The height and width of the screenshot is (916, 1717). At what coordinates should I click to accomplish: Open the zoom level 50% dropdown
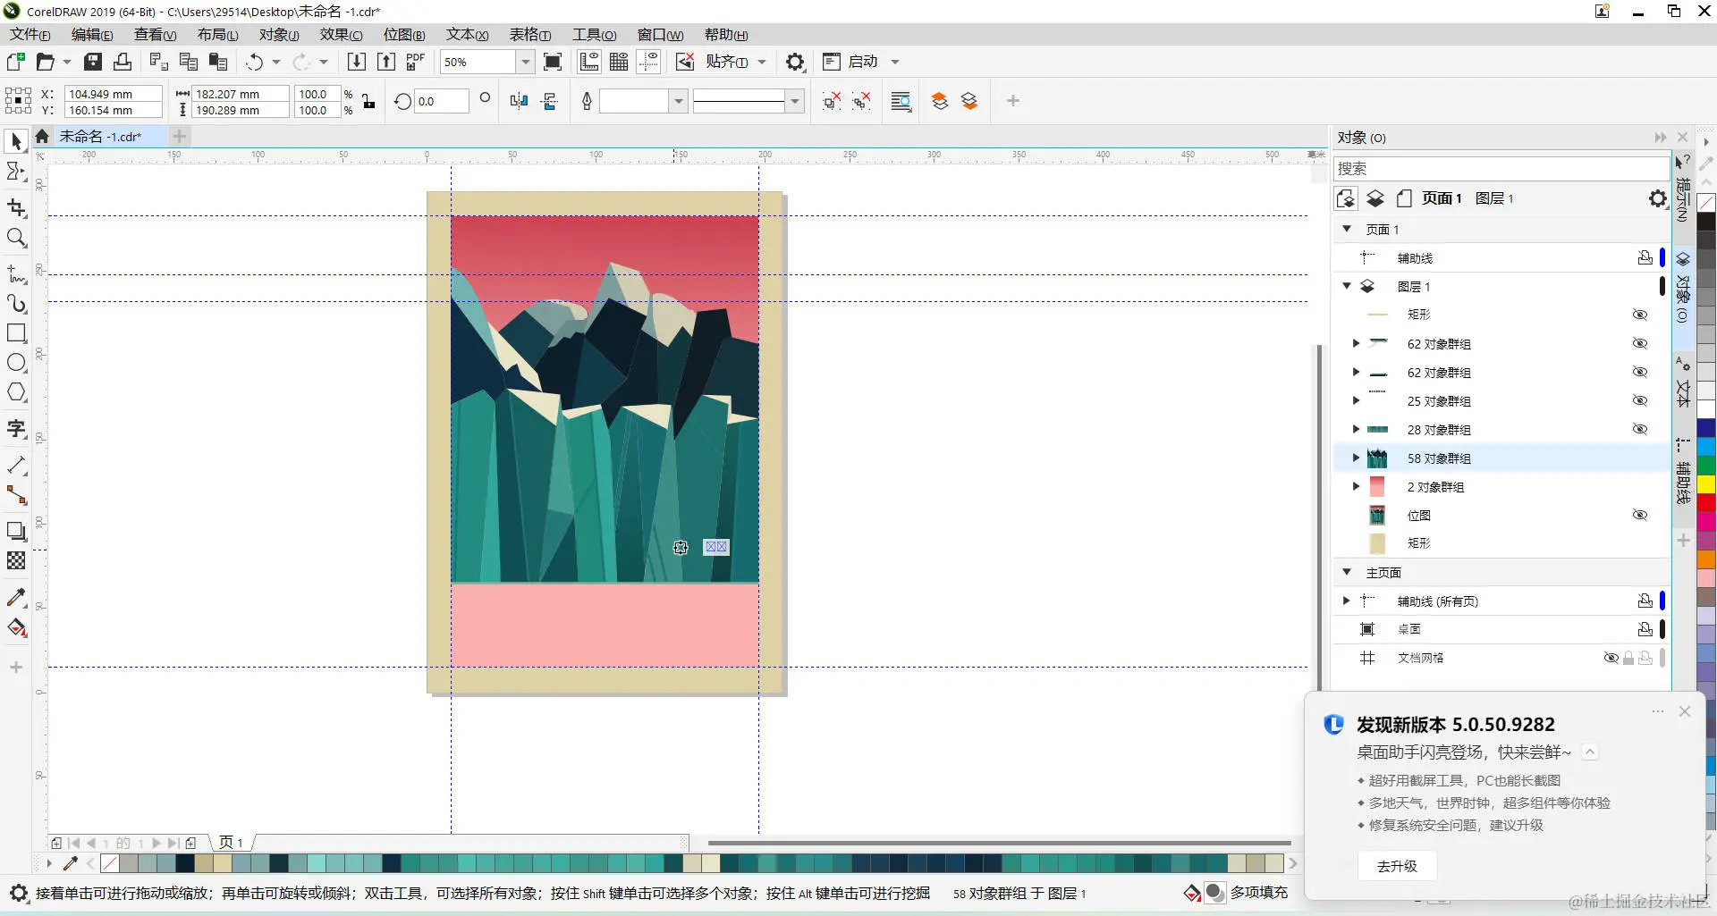(x=526, y=62)
